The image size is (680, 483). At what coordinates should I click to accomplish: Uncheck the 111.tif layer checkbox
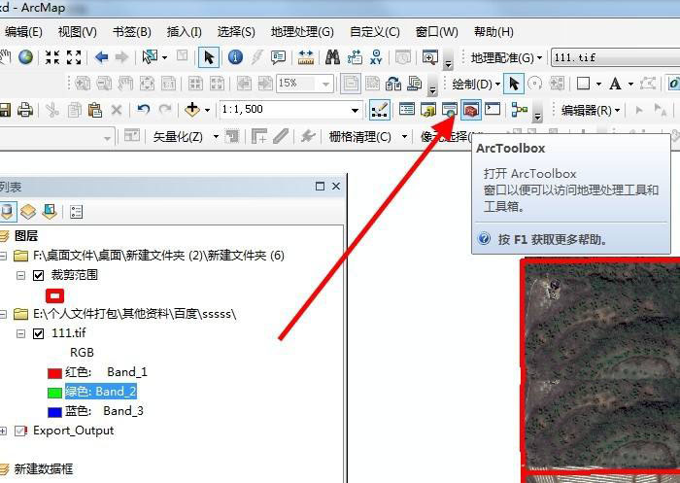39,333
